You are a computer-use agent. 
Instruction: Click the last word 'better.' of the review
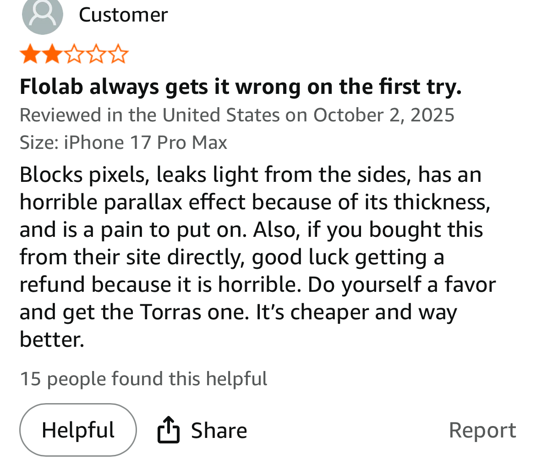(x=52, y=339)
